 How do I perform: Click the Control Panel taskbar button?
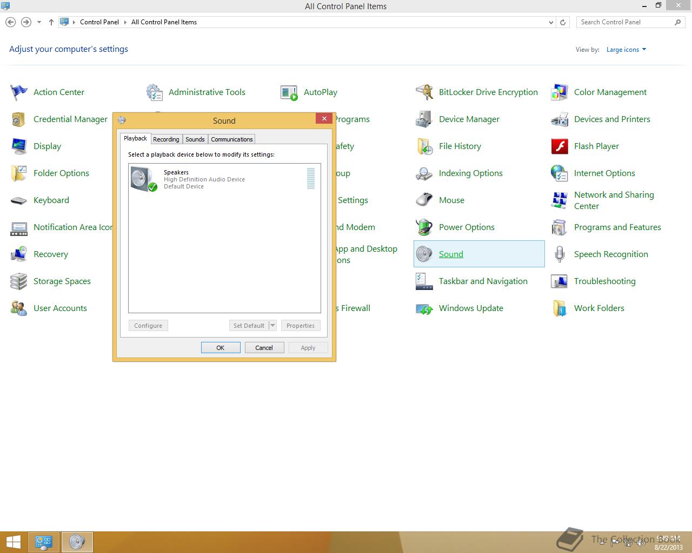pos(44,542)
